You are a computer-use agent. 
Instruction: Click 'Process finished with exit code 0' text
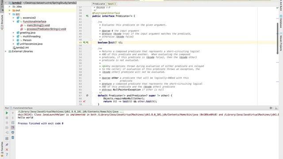click(41, 124)
